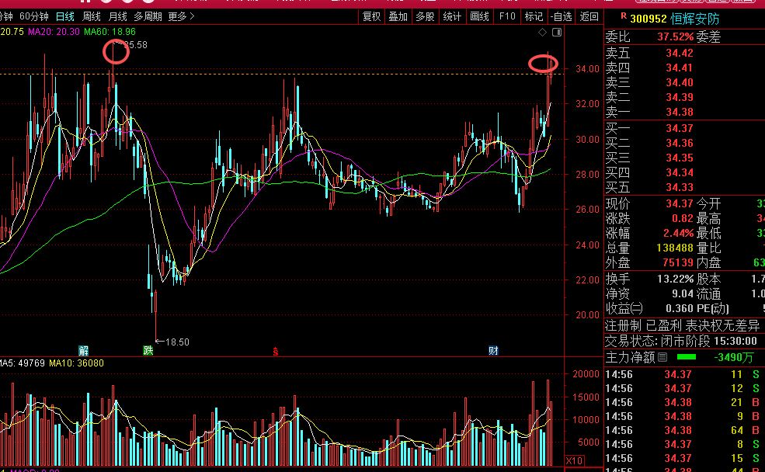Click 净资 value 9.04
Viewport: 765px width, 472px height.
(x=683, y=294)
